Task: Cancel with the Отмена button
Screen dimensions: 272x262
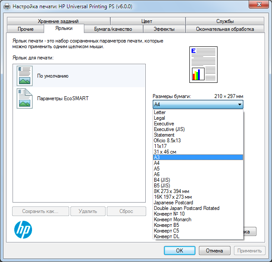Action: 214,251
